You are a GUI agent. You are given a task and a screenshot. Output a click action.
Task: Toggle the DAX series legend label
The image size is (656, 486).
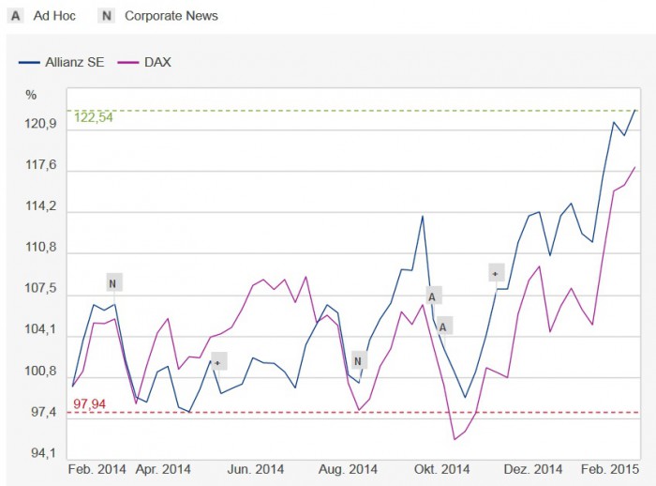coord(158,63)
